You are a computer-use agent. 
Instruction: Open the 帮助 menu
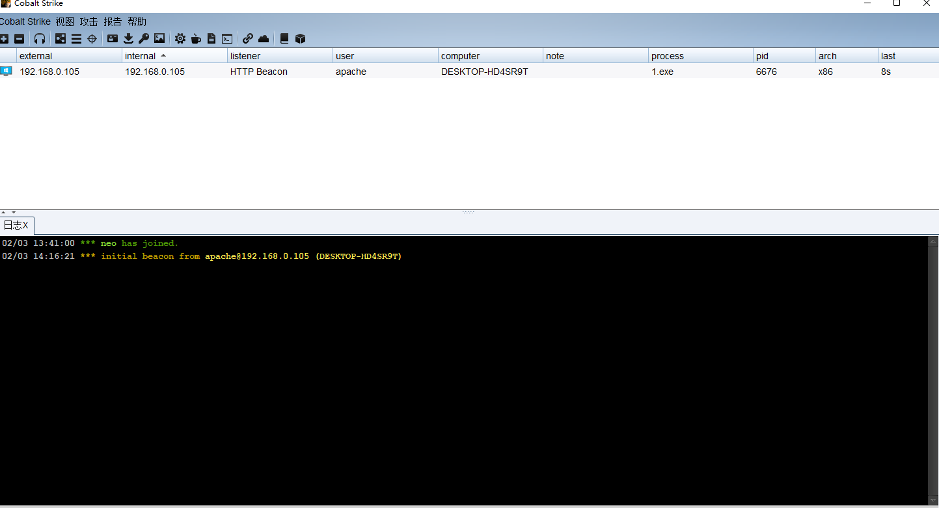pos(137,21)
